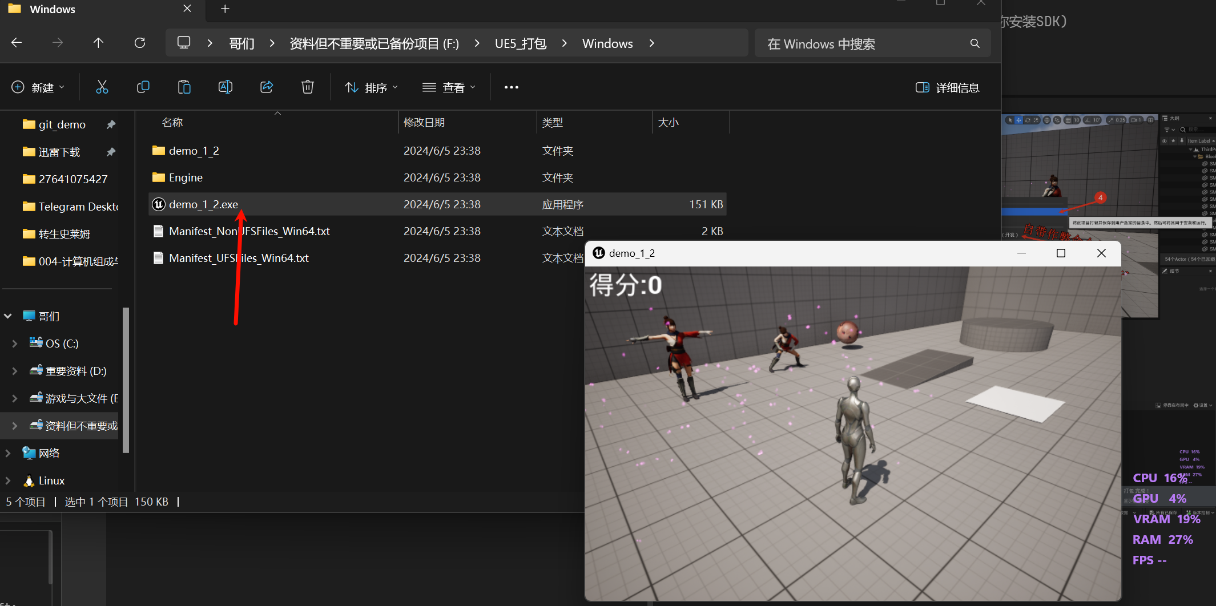Image resolution: width=1216 pixels, height=606 pixels.
Task: Toggle the 详细信息 details pane
Action: pyautogui.click(x=948, y=87)
